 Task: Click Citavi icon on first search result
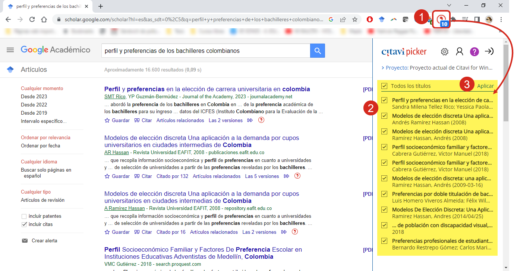click(x=261, y=120)
